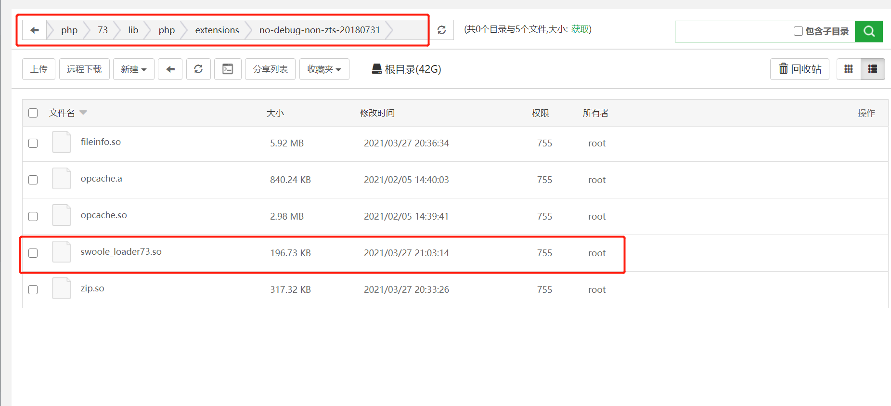Open the 新建 dropdown
Image resolution: width=891 pixels, height=406 pixels.
tap(134, 69)
